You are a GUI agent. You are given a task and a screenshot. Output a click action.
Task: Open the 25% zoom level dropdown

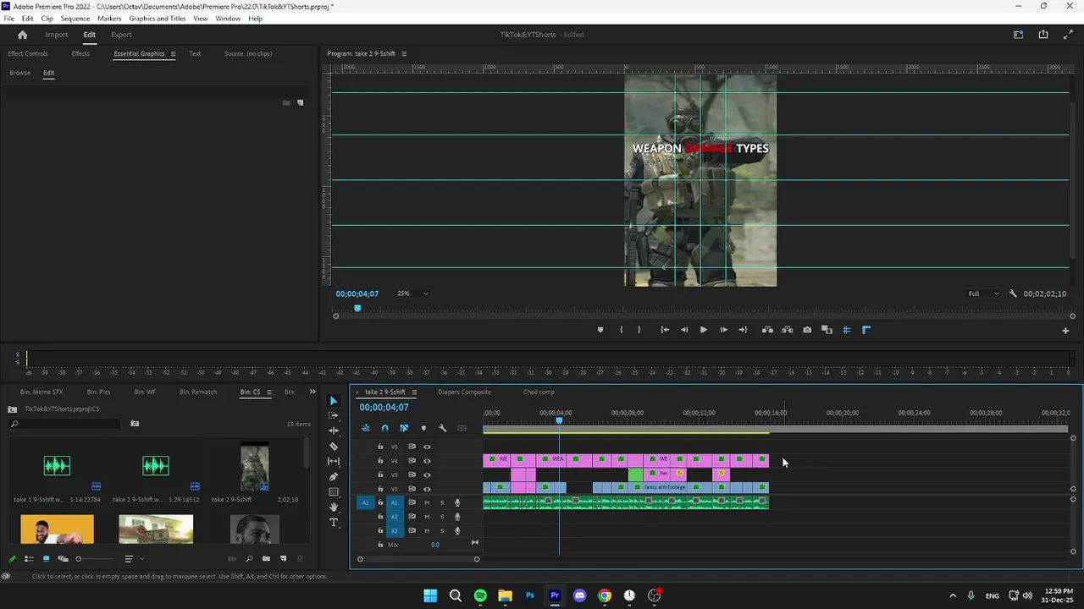tap(412, 294)
